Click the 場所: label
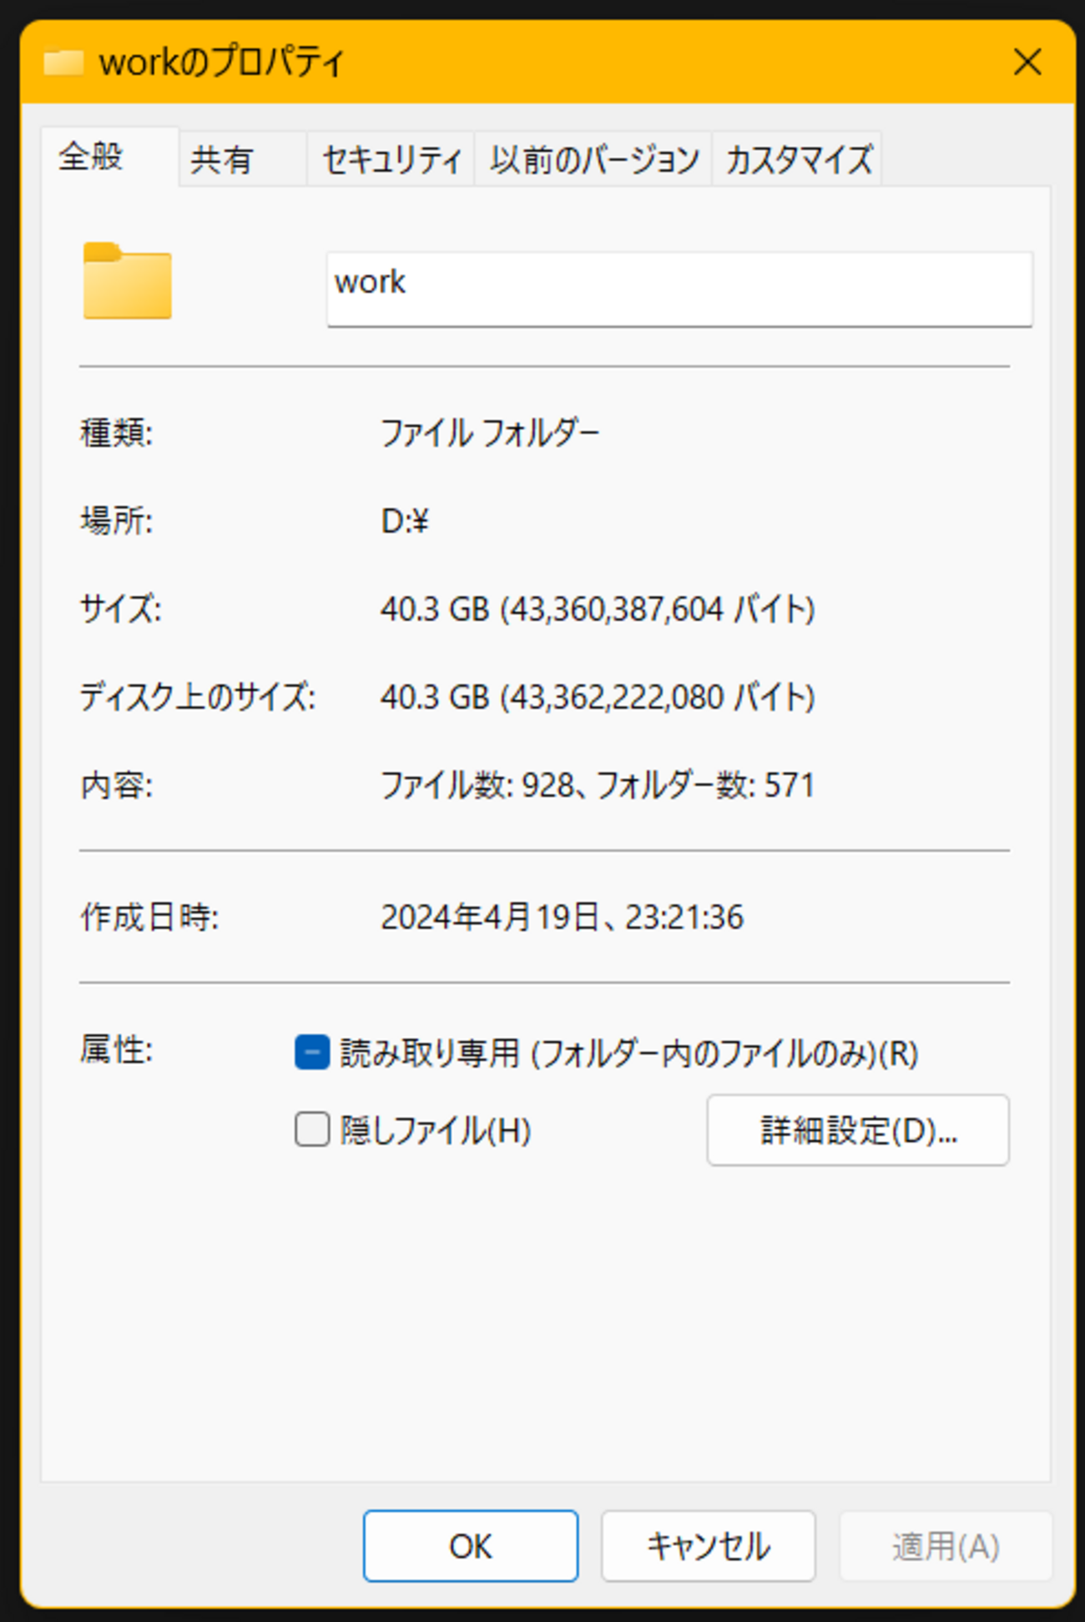This screenshot has width=1085, height=1622. tap(116, 522)
